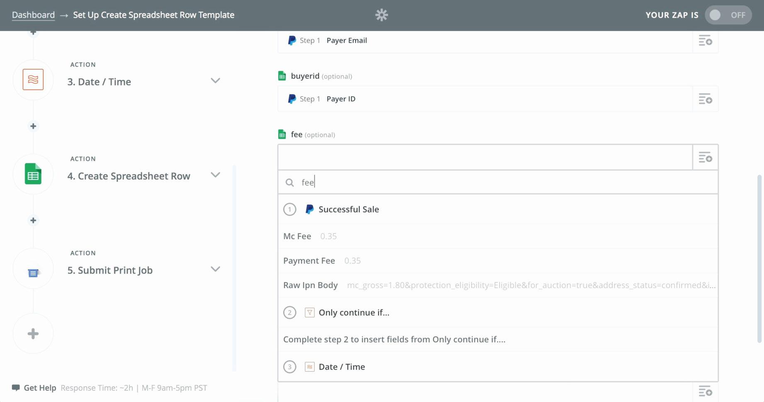Click insert-field icon for buyerid field
Viewport: 764px width, 402px height.
tap(705, 99)
